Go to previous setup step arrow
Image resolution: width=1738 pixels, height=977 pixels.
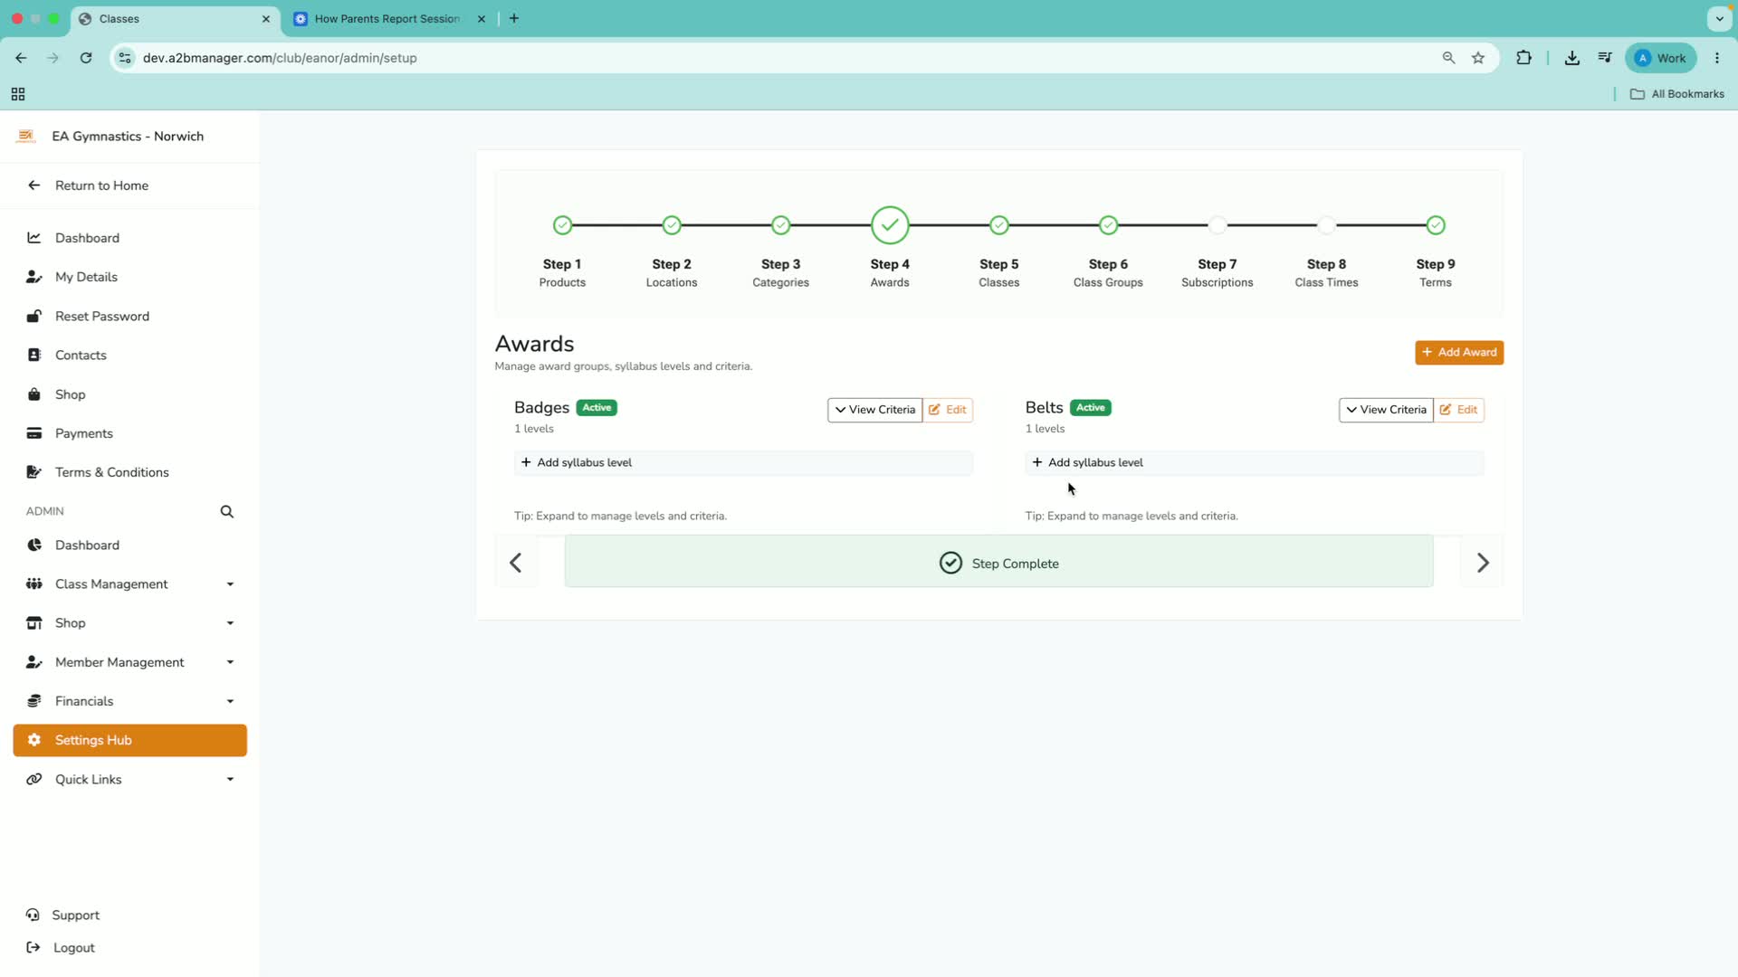pyautogui.click(x=516, y=563)
